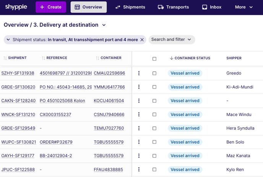Open row menu for WUPC-SF130821
The height and width of the screenshot is (177, 263).
(x=139, y=142)
